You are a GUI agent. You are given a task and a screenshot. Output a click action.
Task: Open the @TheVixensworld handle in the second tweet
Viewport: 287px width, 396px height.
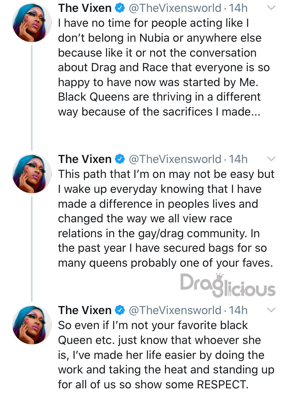(x=175, y=160)
